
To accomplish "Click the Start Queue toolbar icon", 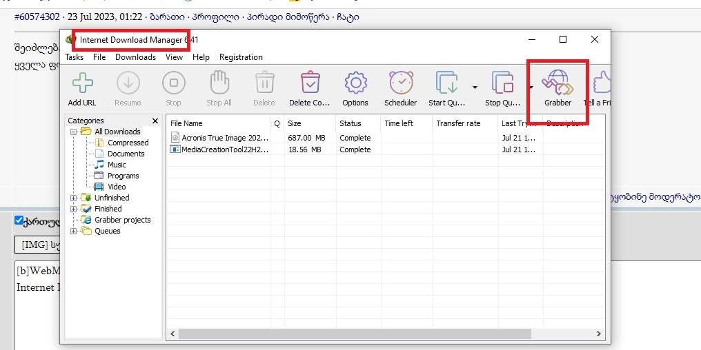I will pos(446,83).
